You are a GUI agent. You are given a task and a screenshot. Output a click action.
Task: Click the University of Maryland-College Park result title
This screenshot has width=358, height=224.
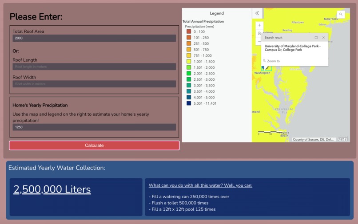(292, 48)
